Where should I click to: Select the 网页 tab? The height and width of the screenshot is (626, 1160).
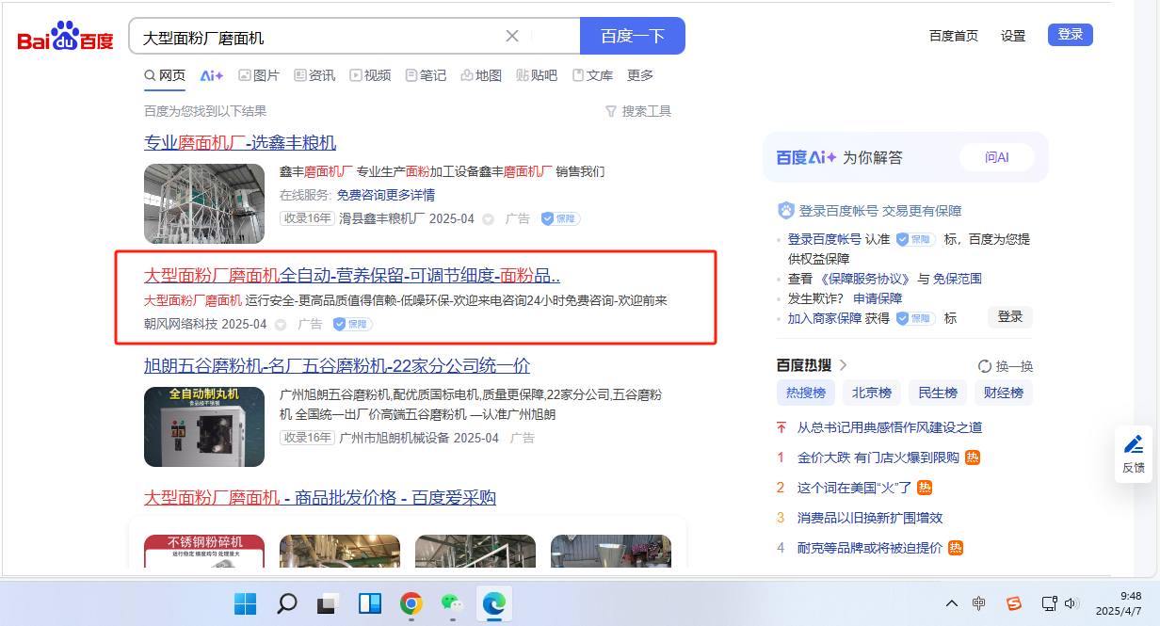click(x=165, y=75)
